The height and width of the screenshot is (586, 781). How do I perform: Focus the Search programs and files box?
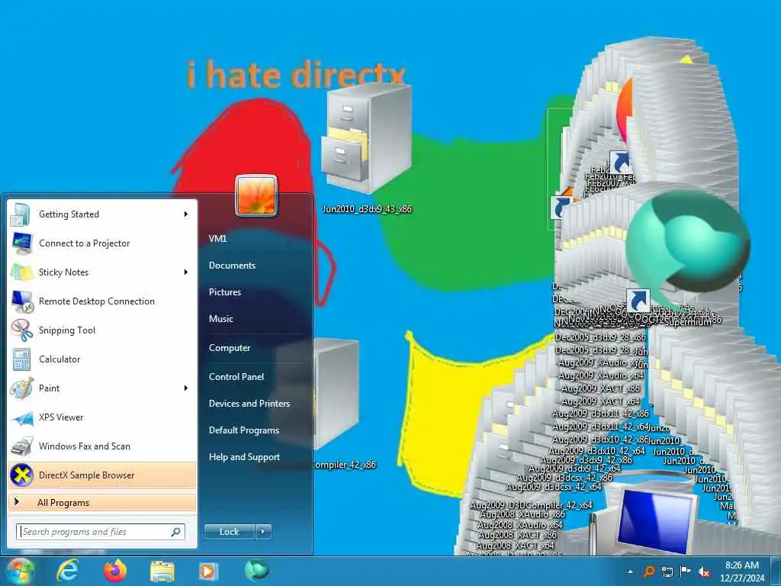[x=101, y=532]
